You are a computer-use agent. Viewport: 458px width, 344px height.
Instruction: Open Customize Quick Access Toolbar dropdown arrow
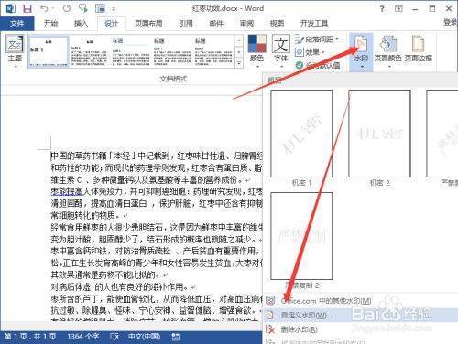coord(114,9)
